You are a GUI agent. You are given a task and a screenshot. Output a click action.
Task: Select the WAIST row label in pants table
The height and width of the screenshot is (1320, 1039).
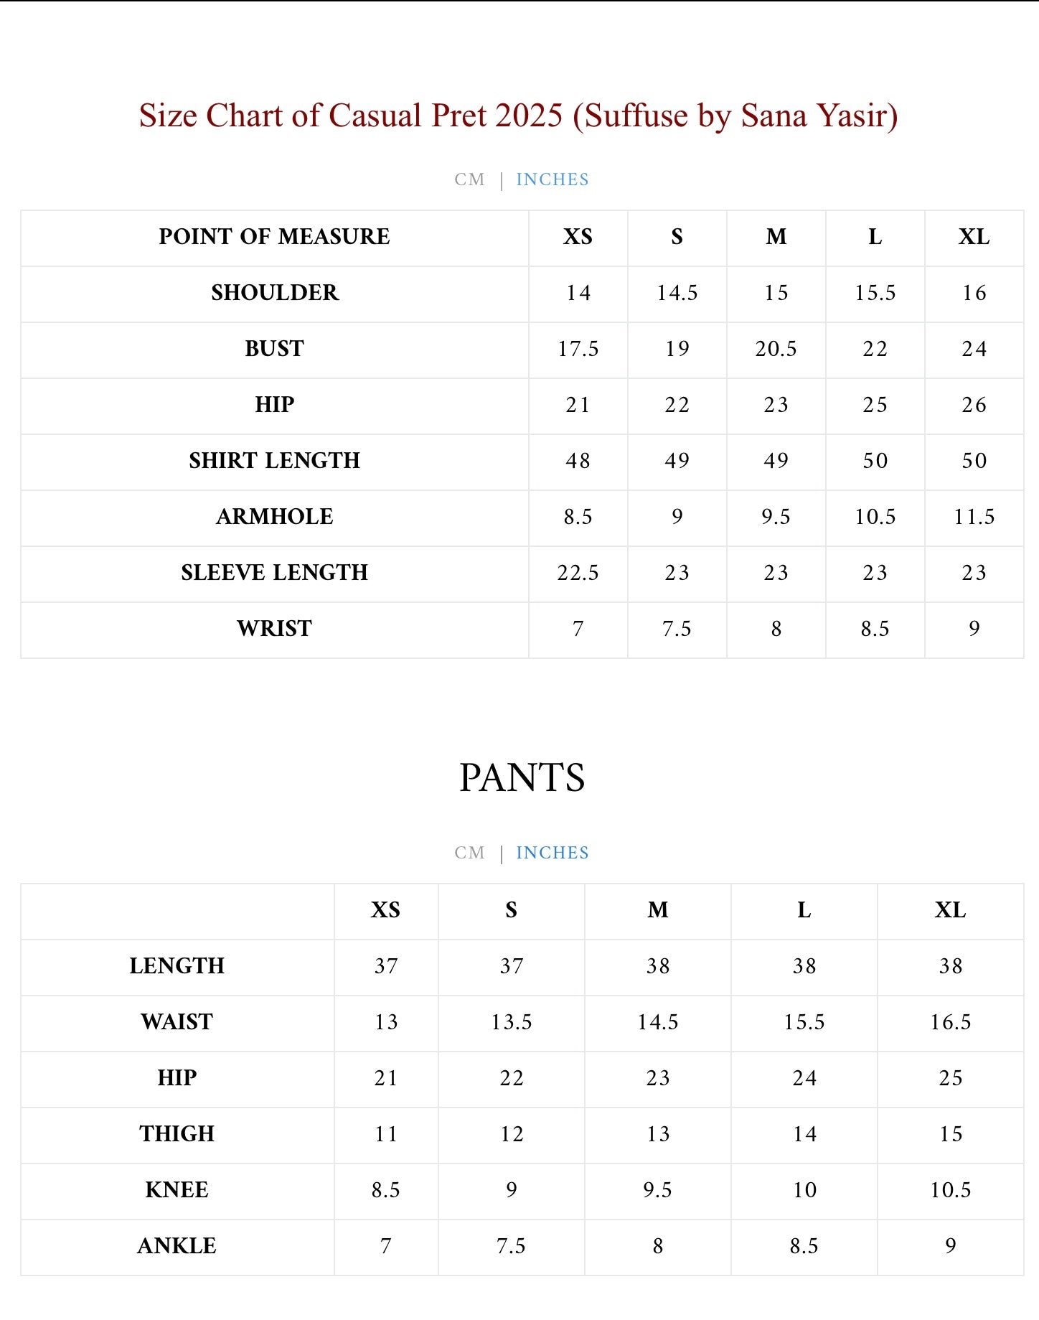pyautogui.click(x=177, y=1022)
